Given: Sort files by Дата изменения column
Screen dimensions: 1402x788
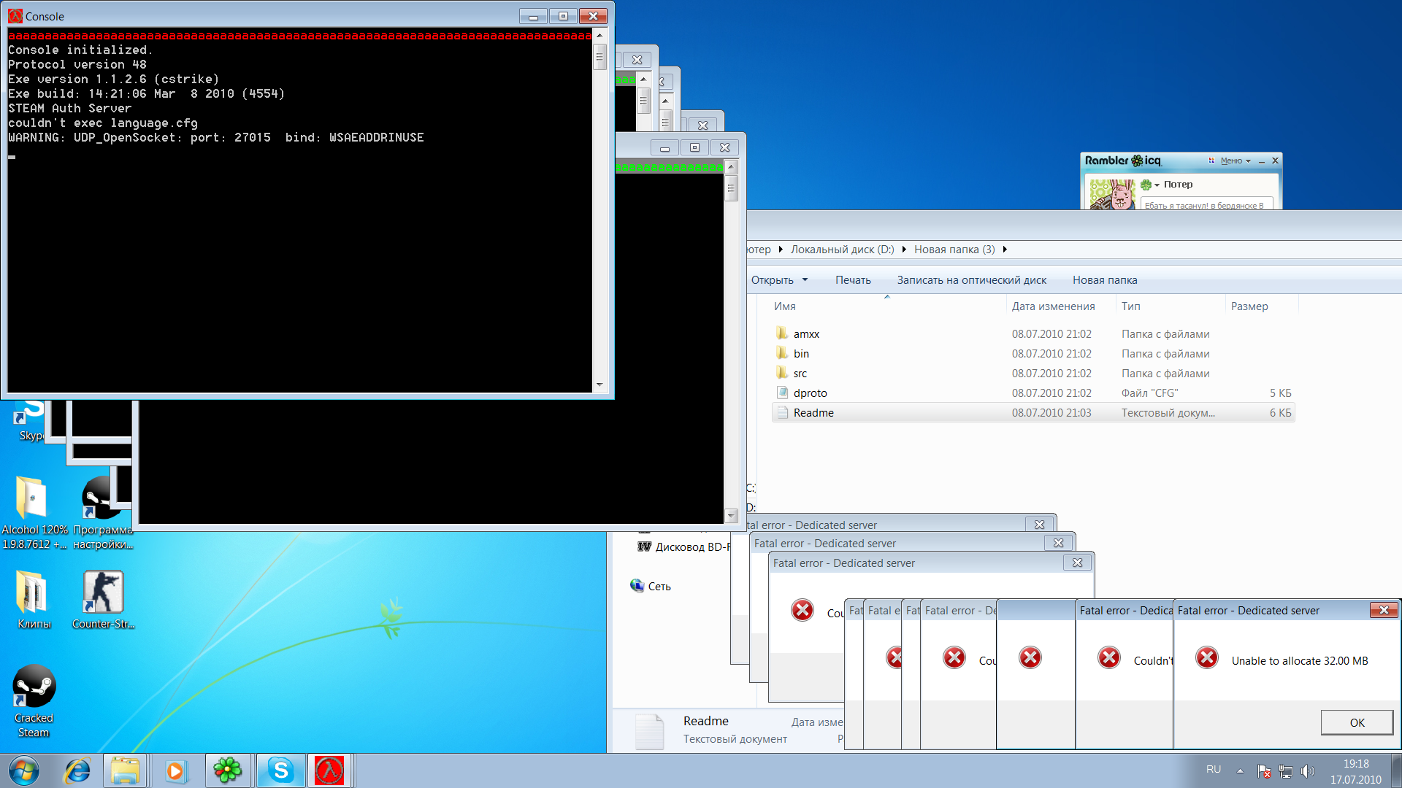Looking at the screenshot, I should [1053, 306].
